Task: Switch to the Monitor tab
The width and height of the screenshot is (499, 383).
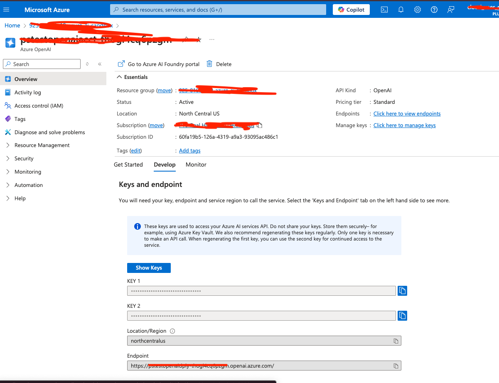Action: [196, 165]
